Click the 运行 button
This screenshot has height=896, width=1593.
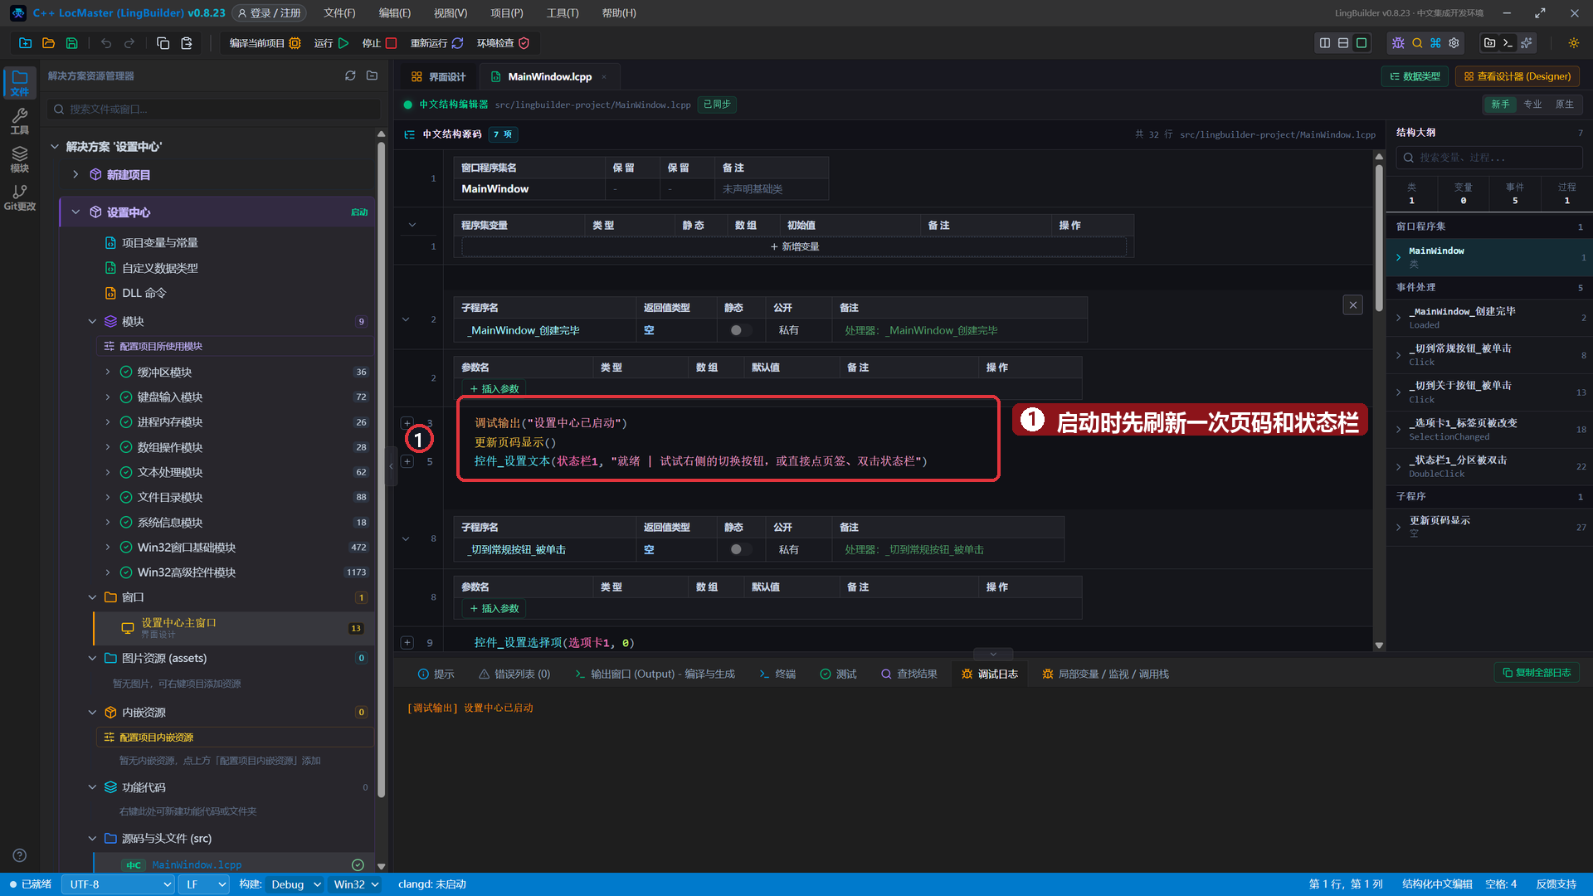(x=331, y=43)
